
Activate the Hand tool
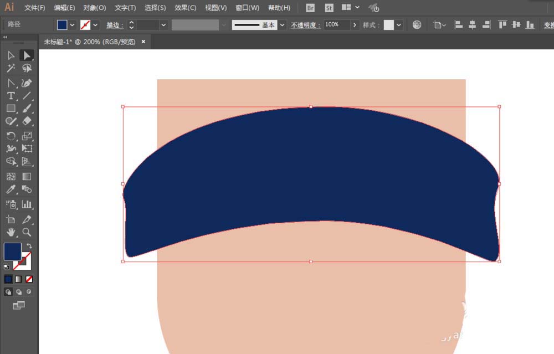pyautogui.click(x=11, y=232)
